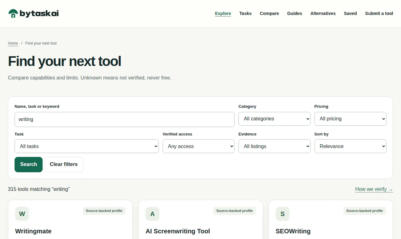Open the Tasks nav item
The height and width of the screenshot is (239, 401).
pos(245,13)
